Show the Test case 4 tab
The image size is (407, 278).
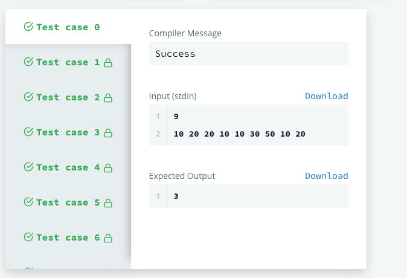point(68,167)
